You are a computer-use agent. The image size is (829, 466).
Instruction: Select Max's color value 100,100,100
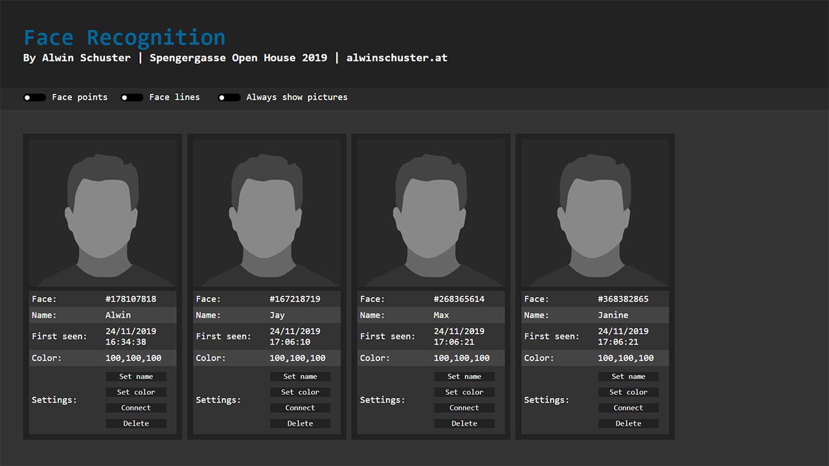point(462,358)
